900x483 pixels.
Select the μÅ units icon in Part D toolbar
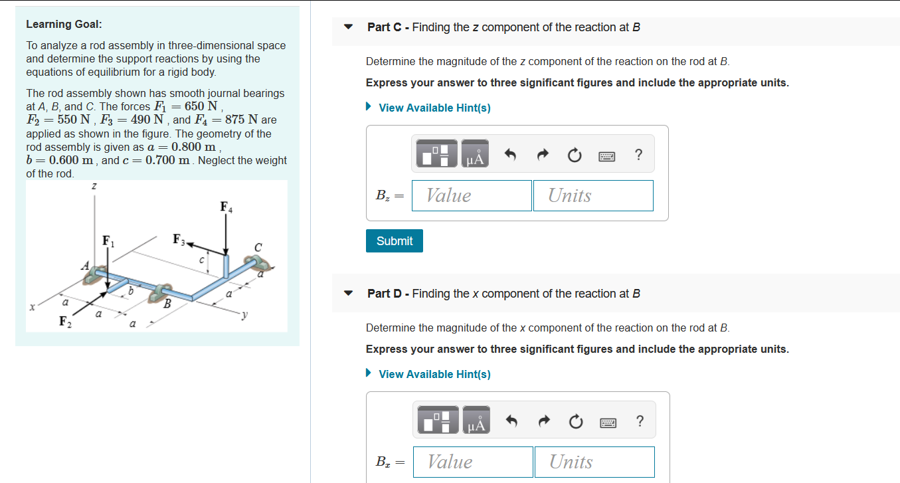pyautogui.click(x=476, y=420)
